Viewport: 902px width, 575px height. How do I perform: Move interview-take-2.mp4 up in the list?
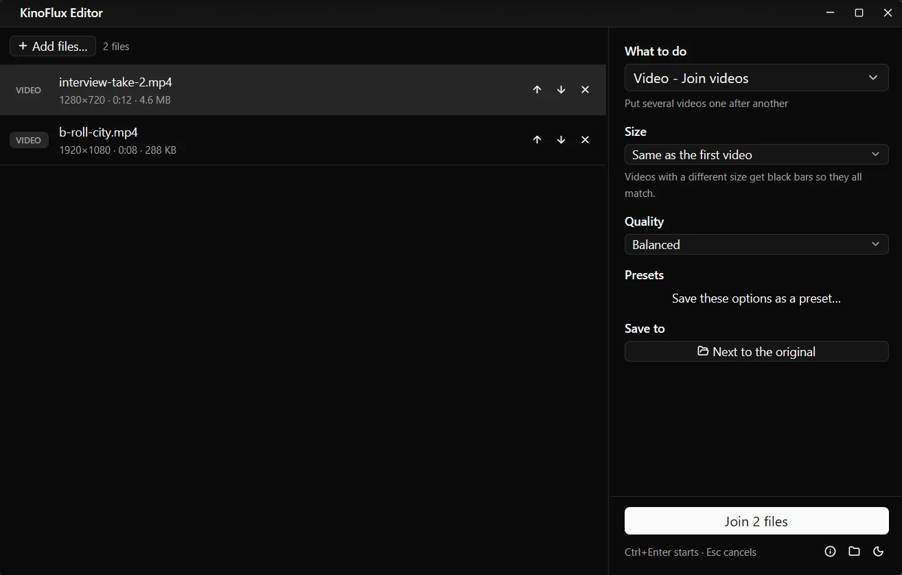coord(537,90)
